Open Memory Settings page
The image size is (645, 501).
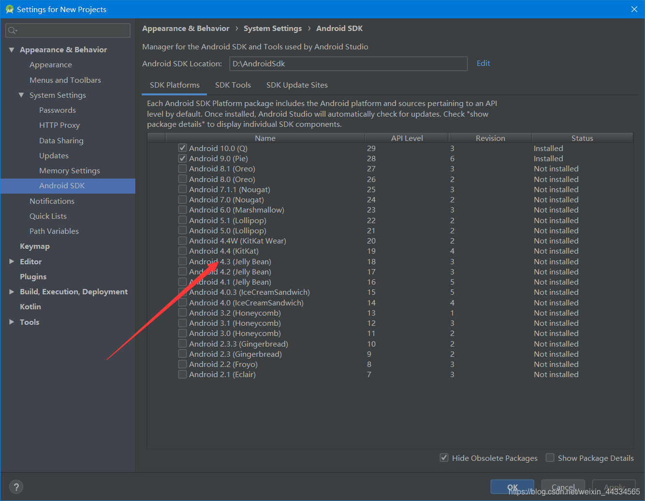click(x=70, y=171)
